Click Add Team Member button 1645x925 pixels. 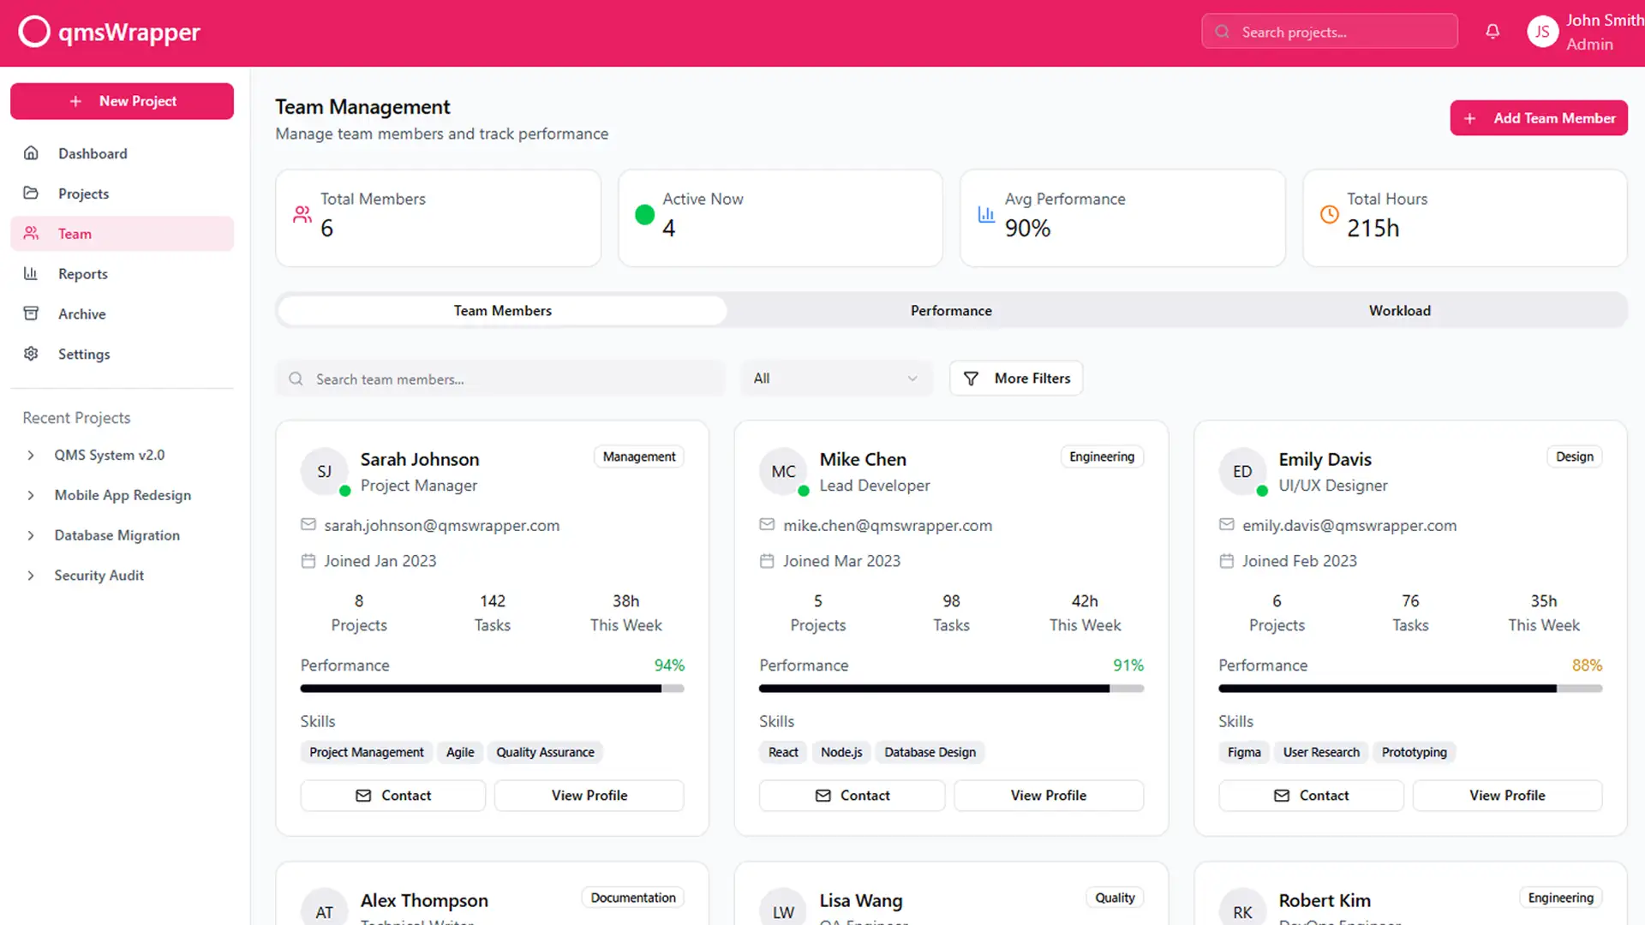pos(1539,118)
